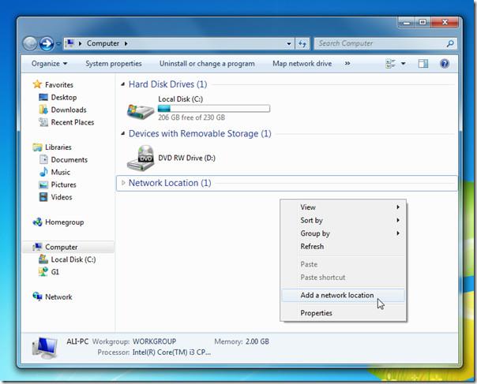Open the help question mark icon

coord(445,63)
